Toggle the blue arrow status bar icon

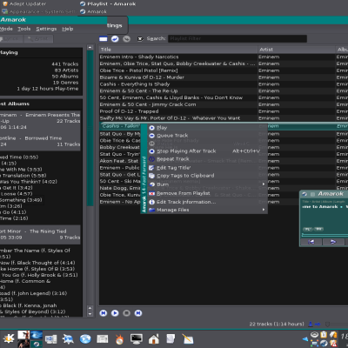[x=318, y=324]
